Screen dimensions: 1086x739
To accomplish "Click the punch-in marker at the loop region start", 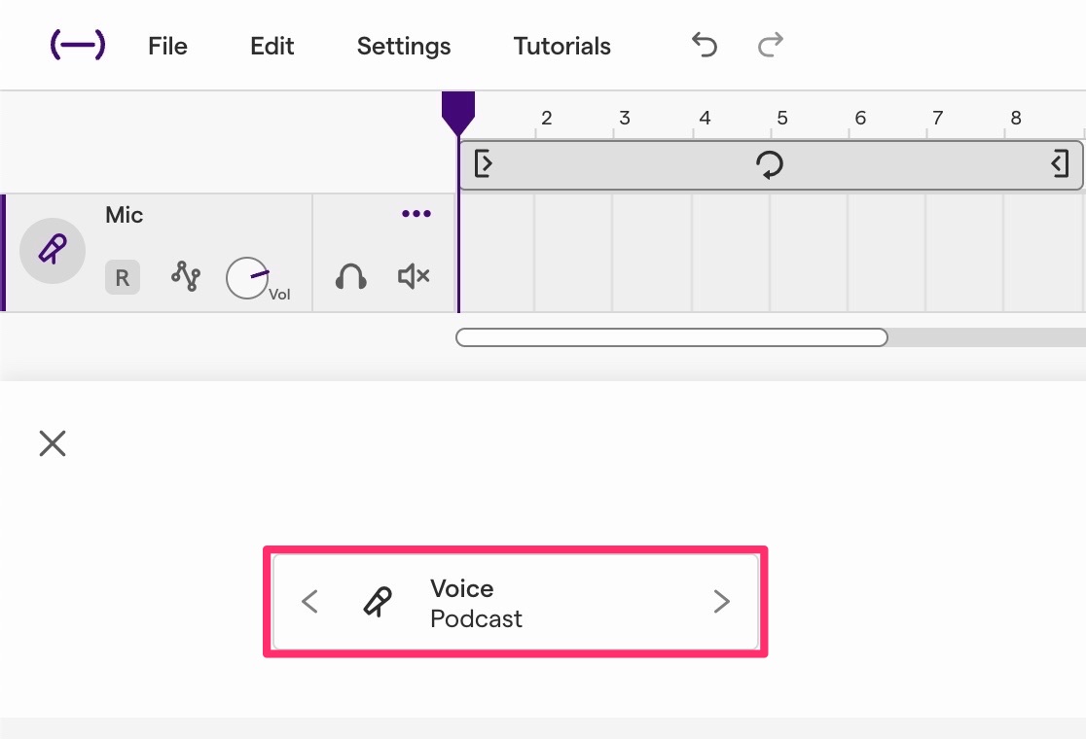I will point(484,164).
